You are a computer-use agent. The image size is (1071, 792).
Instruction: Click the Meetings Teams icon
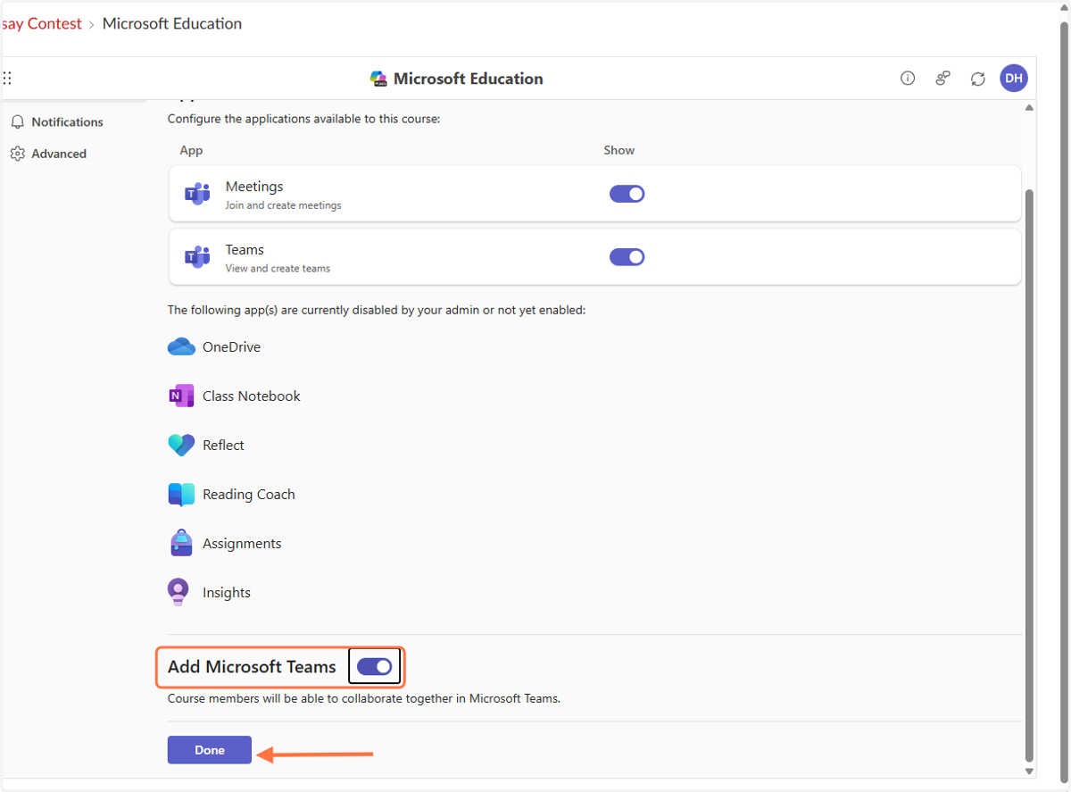click(x=197, y=194)
